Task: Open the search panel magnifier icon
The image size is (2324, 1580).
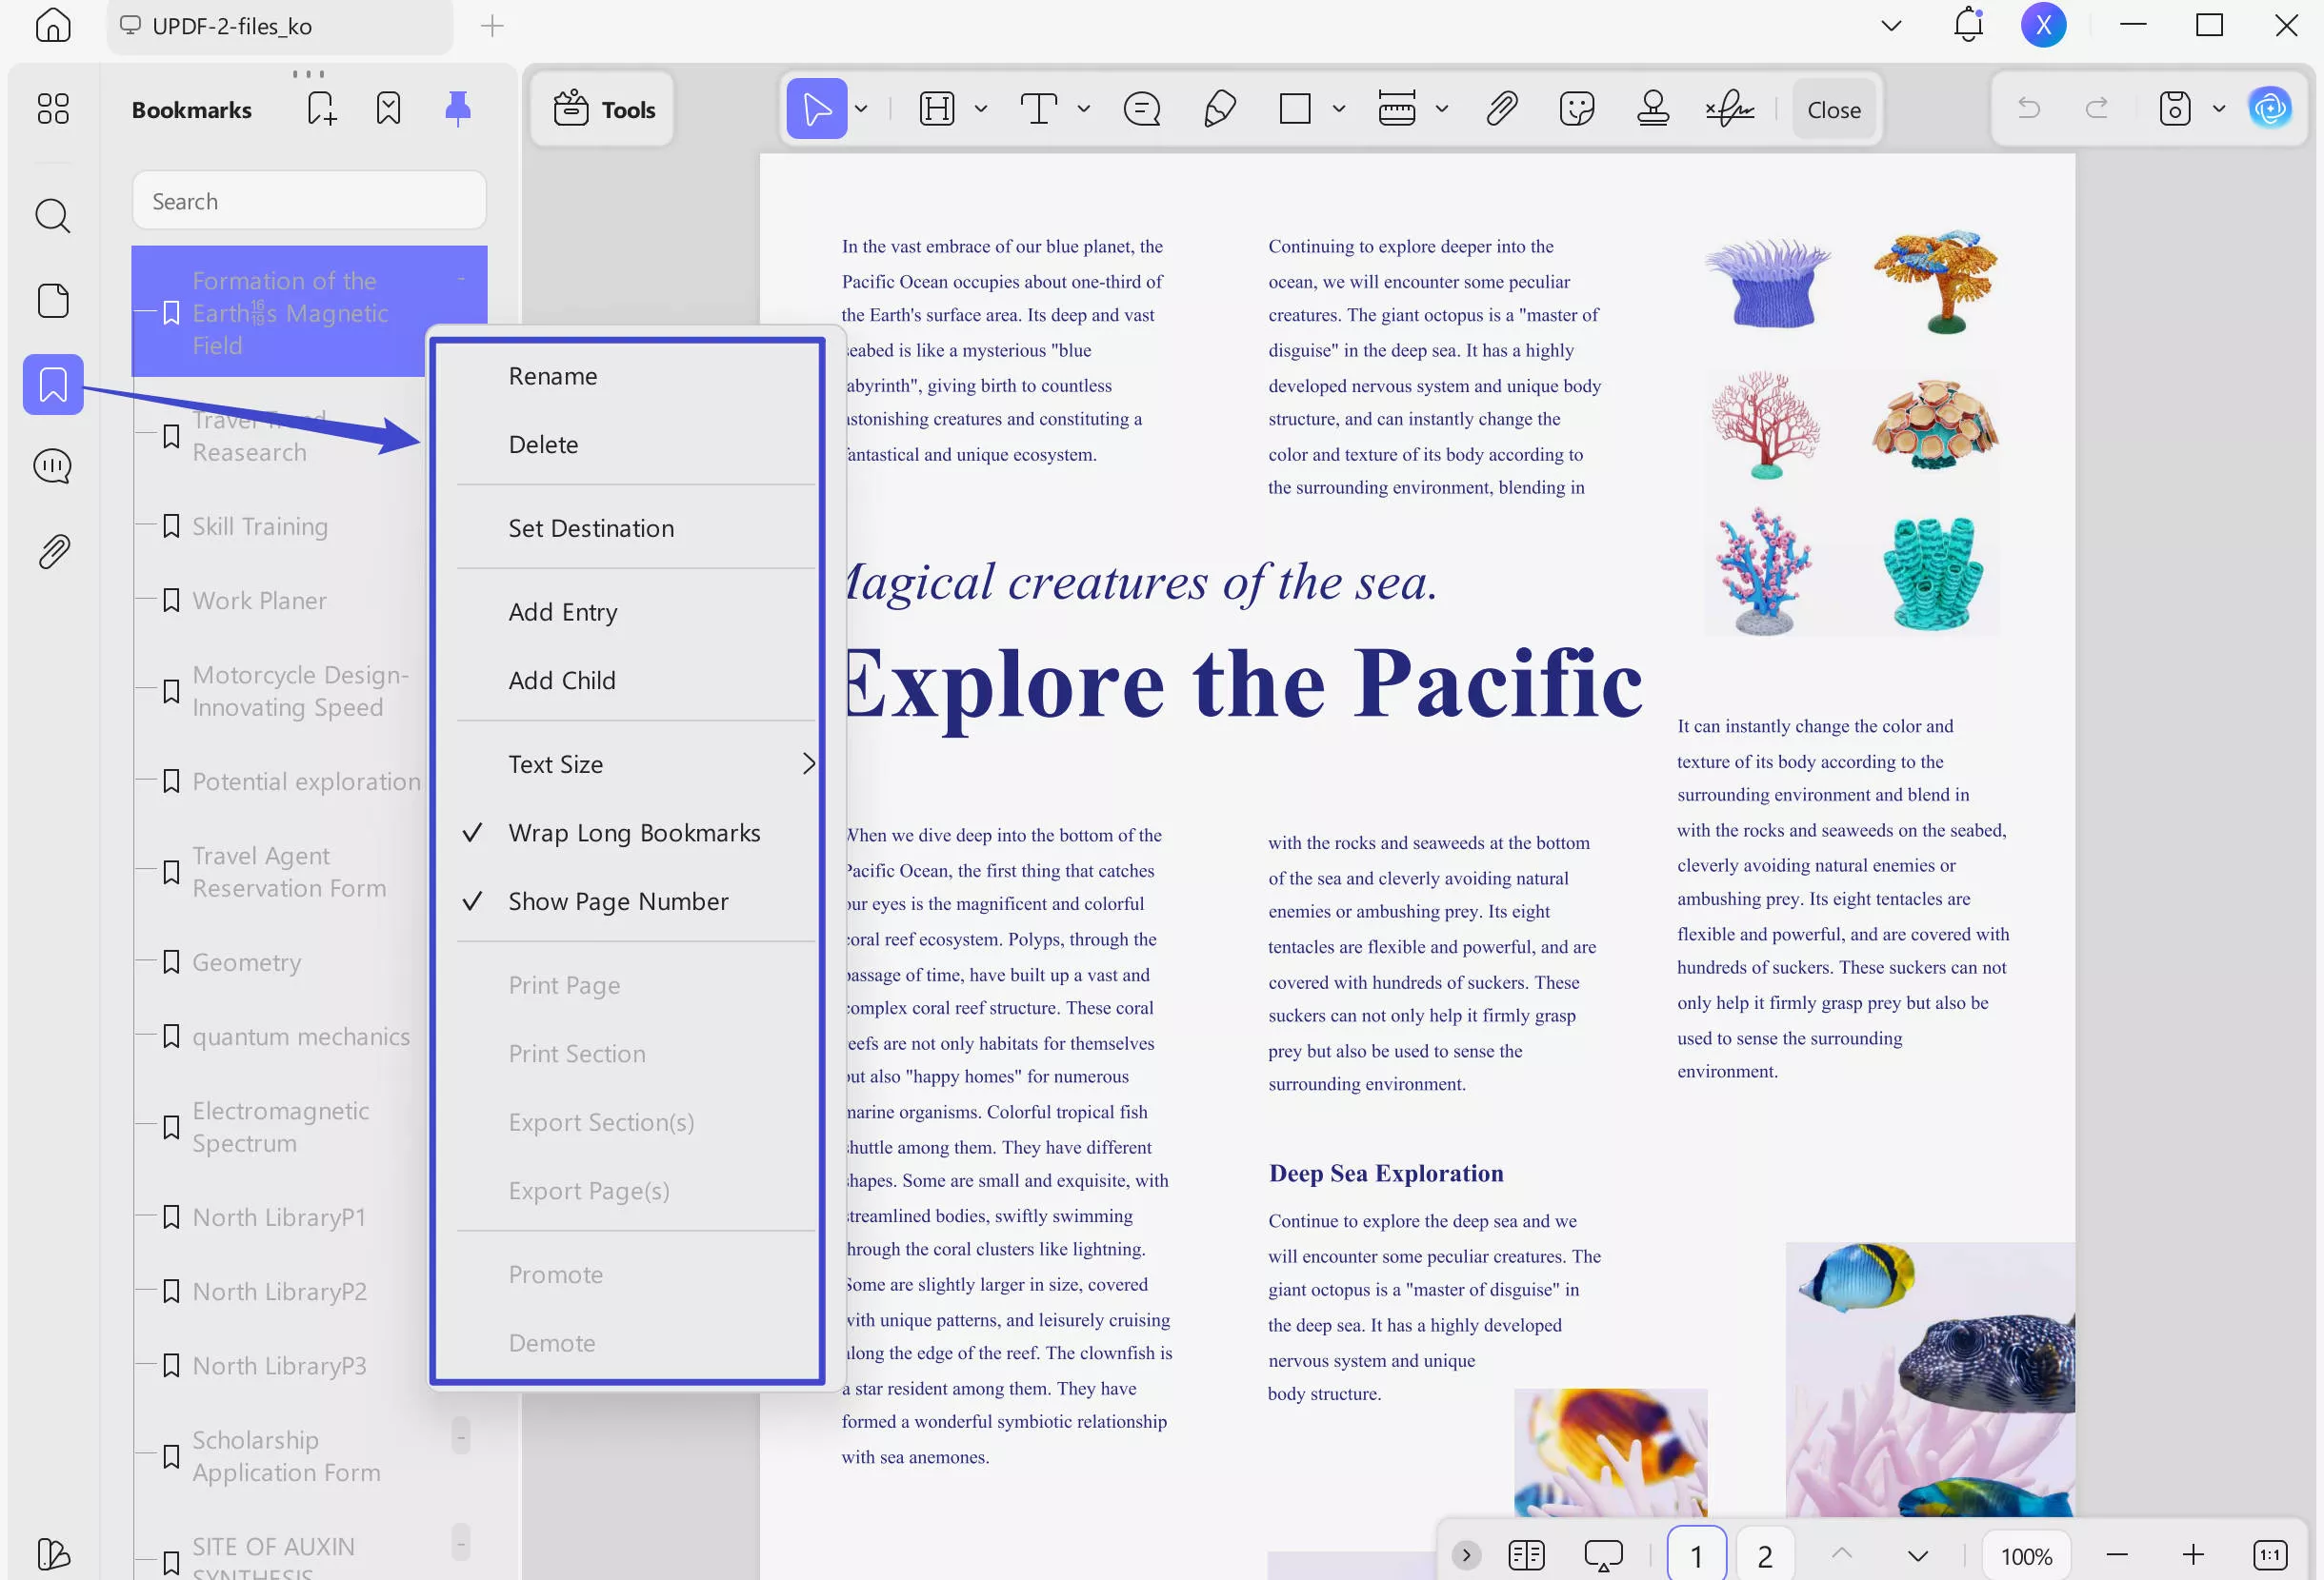Action: point(53,215)
